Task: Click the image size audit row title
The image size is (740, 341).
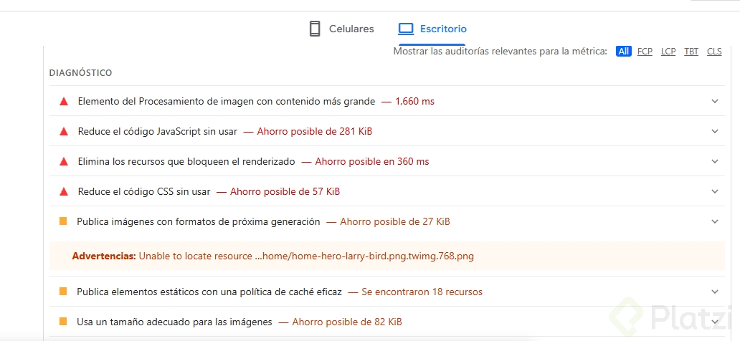Action: pos(174,322)
